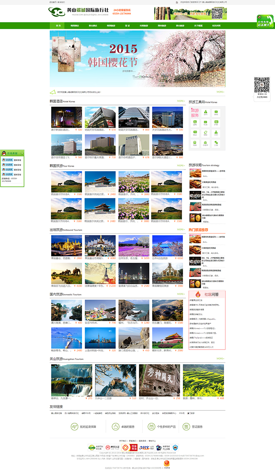The width and height of the screenshot is (275, 472).
Task: Click the green online service badge at top right
Action: [x=265, y=22]
